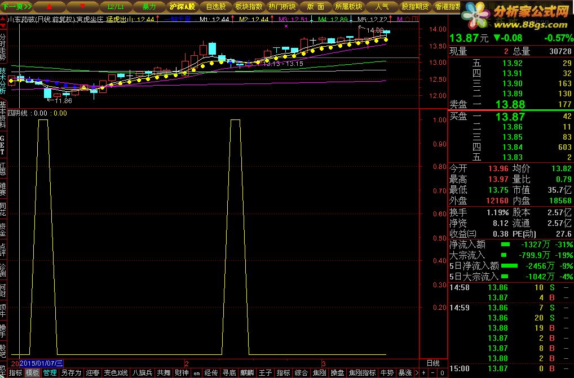
Task: Click the 2015/01/07/三 date label
Action: [x=41, y=363]
